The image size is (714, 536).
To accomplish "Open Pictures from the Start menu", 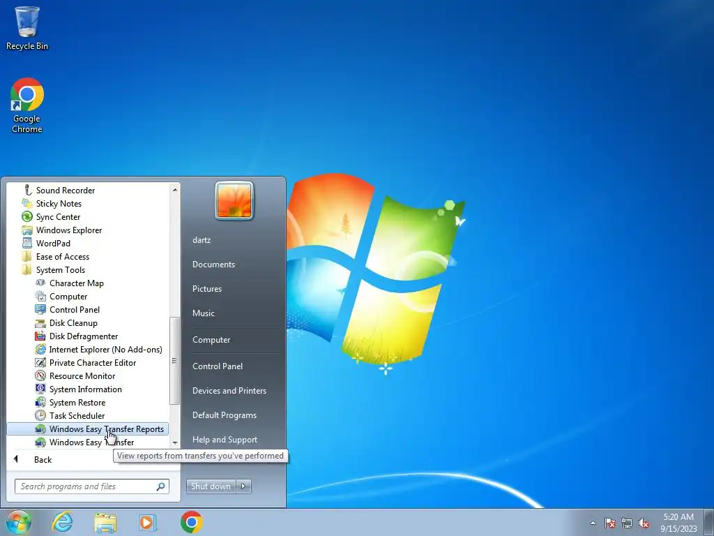I will 206,288.
